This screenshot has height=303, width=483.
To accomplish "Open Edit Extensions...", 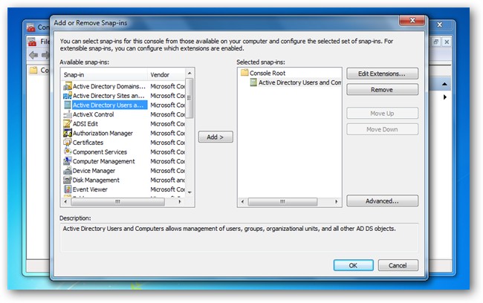I will pos(382,74).
